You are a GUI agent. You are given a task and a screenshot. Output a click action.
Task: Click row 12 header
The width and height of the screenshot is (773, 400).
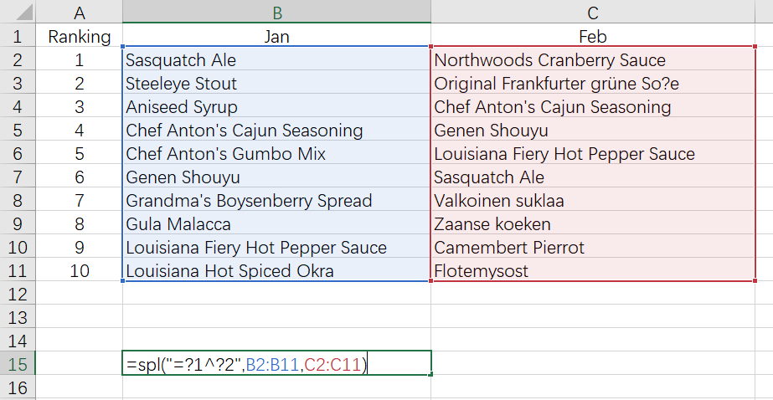tap(18, 295)
